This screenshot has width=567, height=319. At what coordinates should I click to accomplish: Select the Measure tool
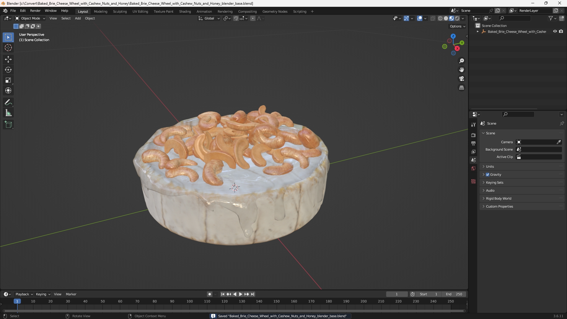point(8,113)
